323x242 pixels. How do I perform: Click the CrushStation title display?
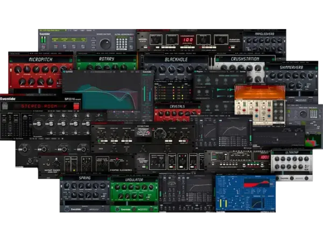click(245, 59)
